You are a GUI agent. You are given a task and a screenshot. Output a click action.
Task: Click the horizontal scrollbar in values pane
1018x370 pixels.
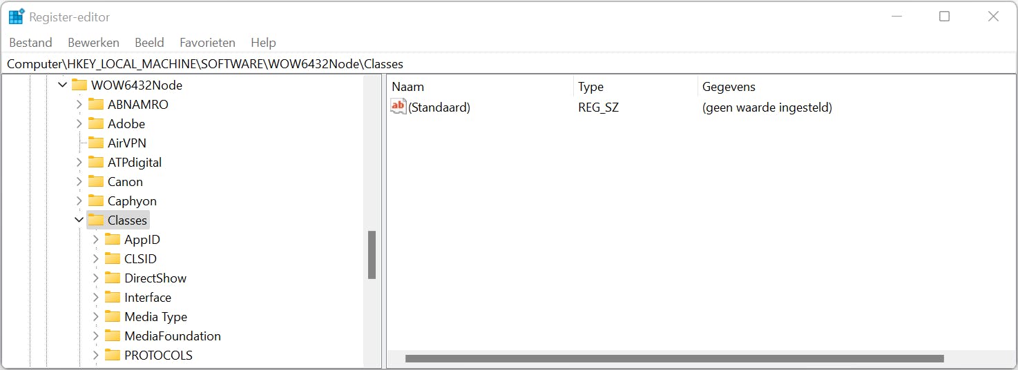pos(673,358)
